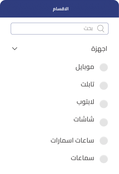Click the بحث placeholder text in search box

point(88,28)
